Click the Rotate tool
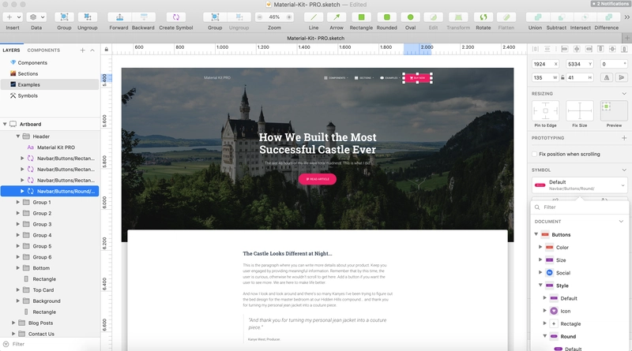 pos(483,17)
